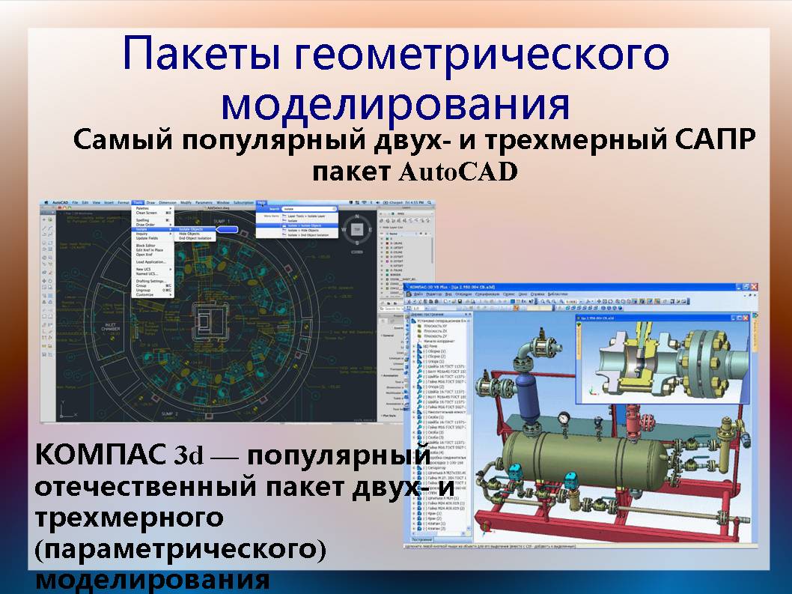Choose Block Editor from the Tools menu
Viewport: 792px width, 594px height.
pos(153,246)
